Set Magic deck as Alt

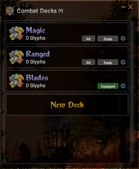[x=89, y=39]
